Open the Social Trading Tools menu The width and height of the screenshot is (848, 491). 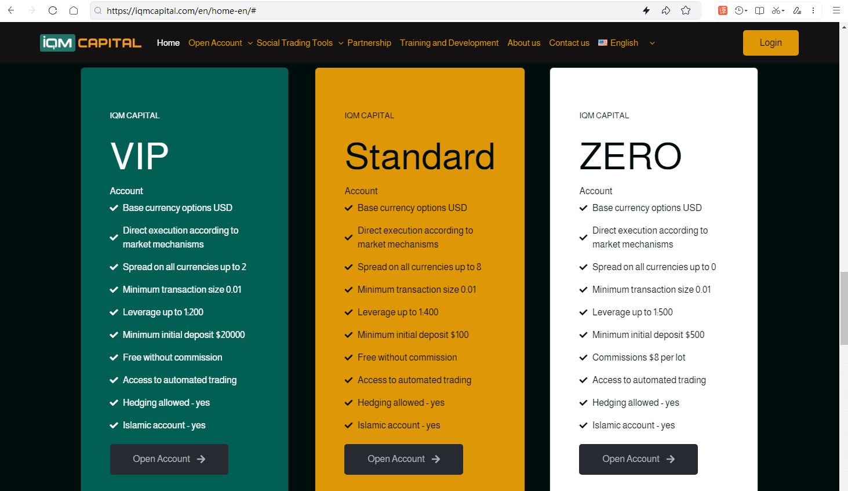click(294, 43)
